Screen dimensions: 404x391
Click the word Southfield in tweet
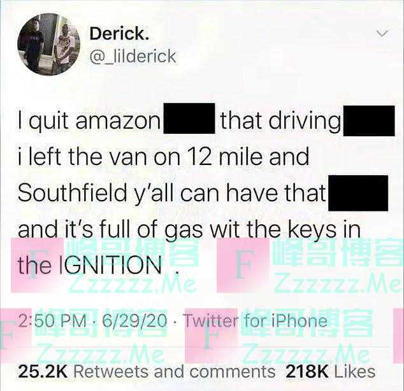(x=71, y=193)
